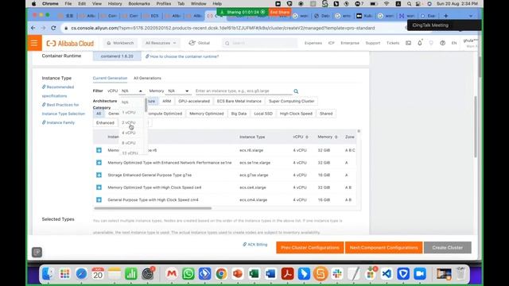Reload the page with refresh icon
509x286 pixels.
pos(53,28)
